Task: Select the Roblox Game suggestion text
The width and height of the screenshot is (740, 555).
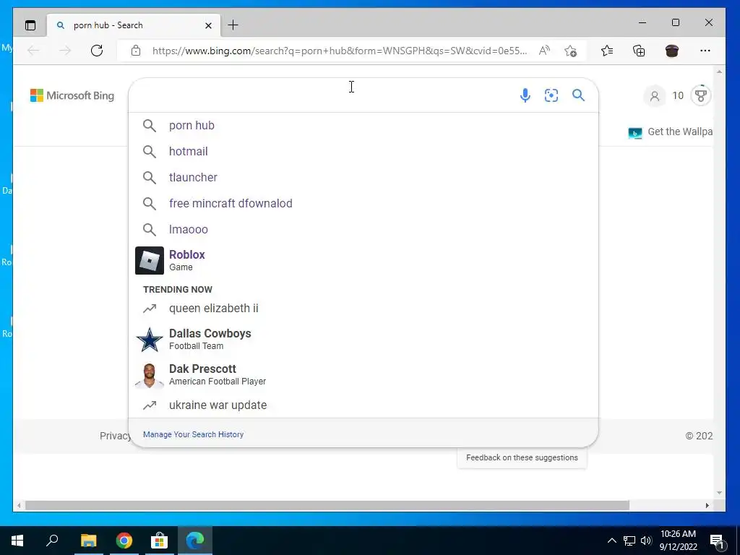Action: tap(187, 260)
